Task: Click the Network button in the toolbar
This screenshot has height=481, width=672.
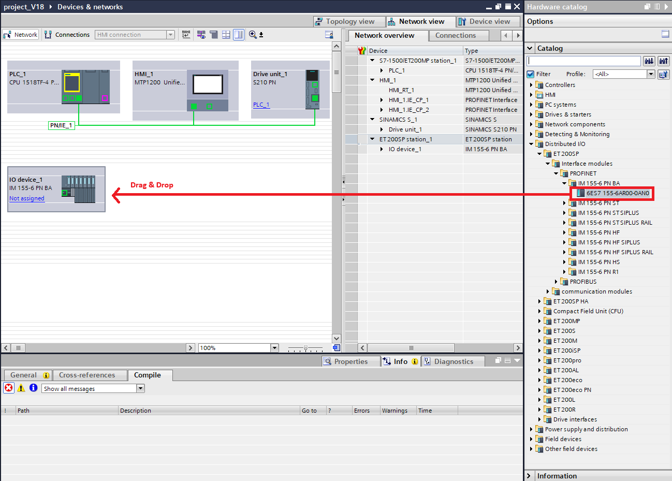Action: click(21, 35)
